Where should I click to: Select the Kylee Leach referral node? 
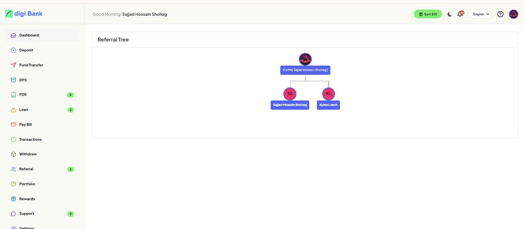(328, 105)
